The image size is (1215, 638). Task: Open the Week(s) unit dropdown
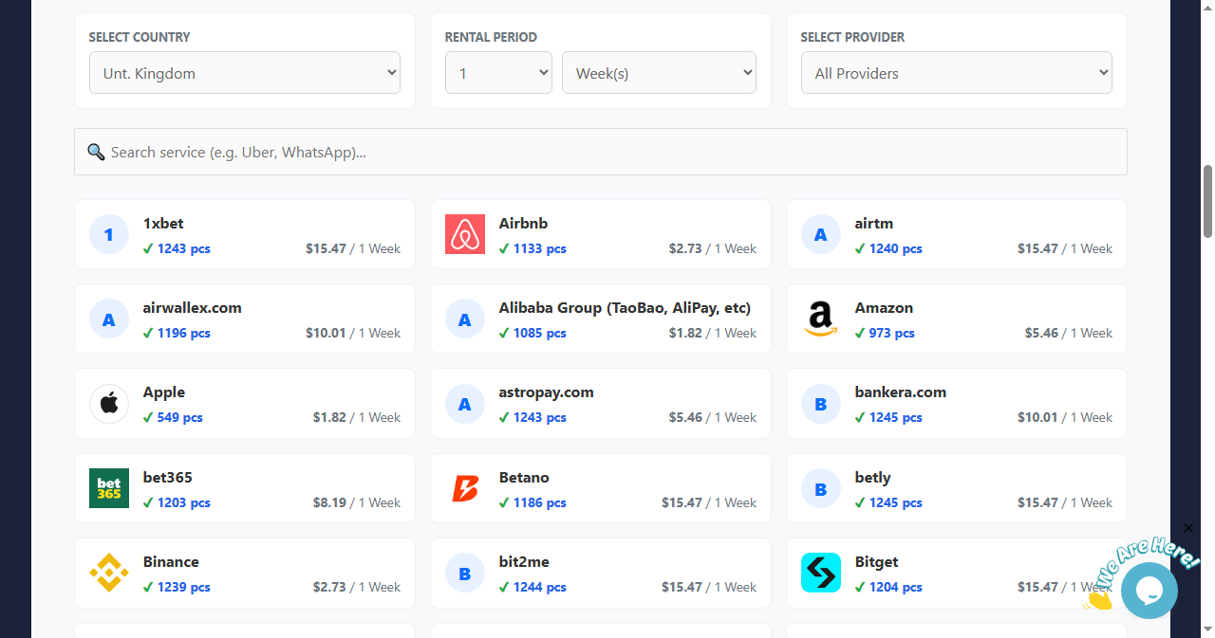tap(659, 73)
